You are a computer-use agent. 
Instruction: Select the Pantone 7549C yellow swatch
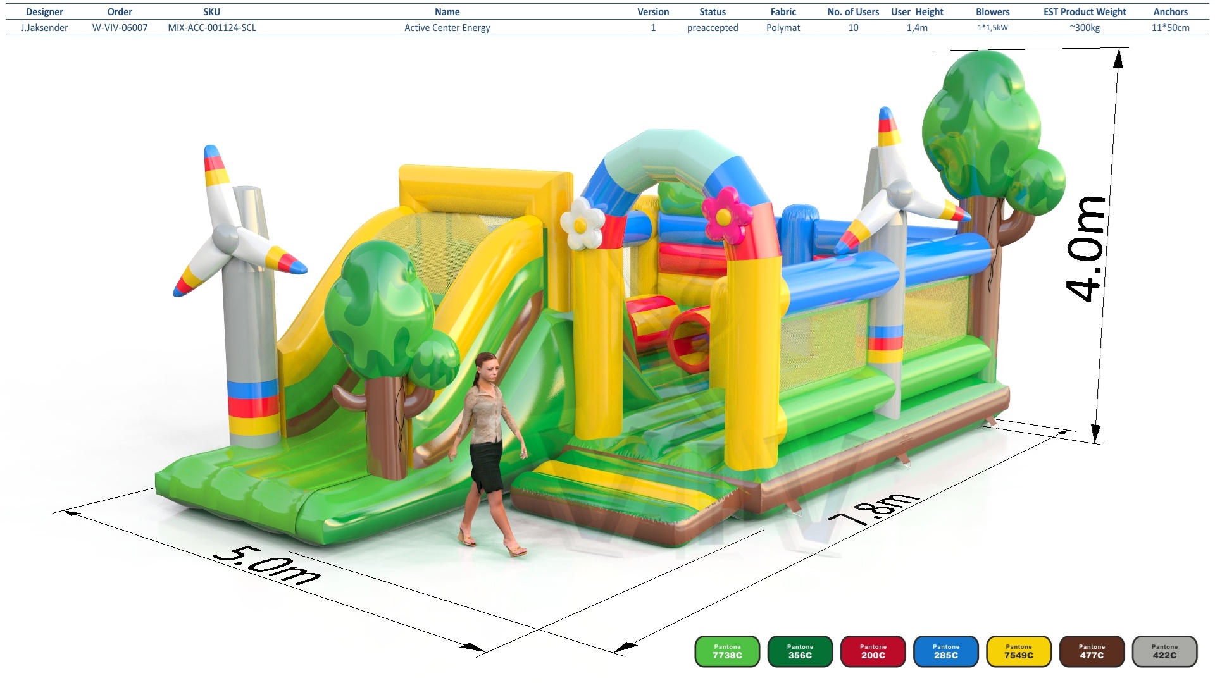click(1019, 651)
